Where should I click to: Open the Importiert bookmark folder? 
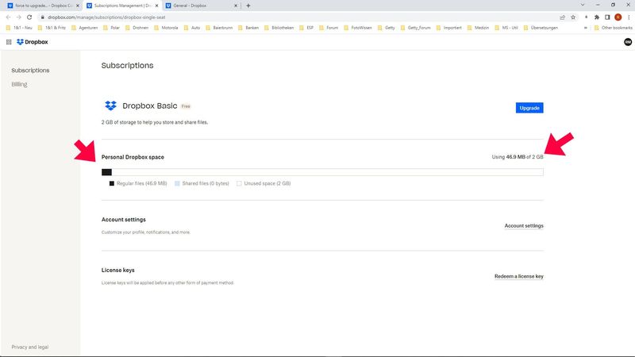tap(448, 28)
